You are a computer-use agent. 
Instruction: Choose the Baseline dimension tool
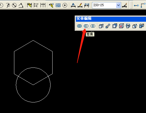pos(36,5)
